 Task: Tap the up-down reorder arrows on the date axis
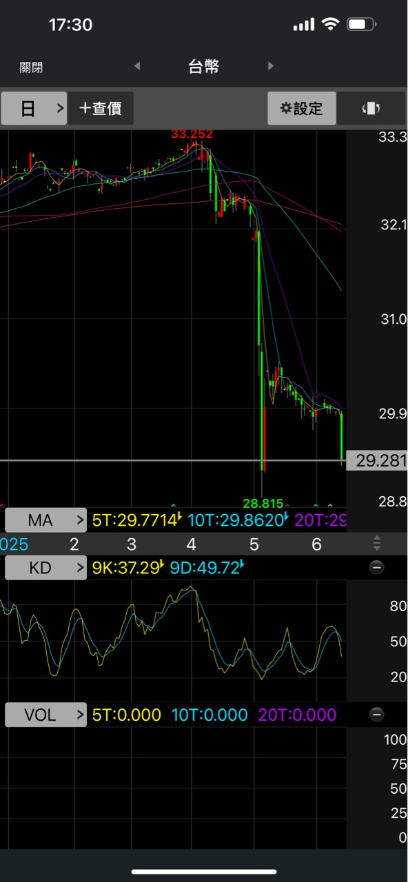[x=376, y=544]
